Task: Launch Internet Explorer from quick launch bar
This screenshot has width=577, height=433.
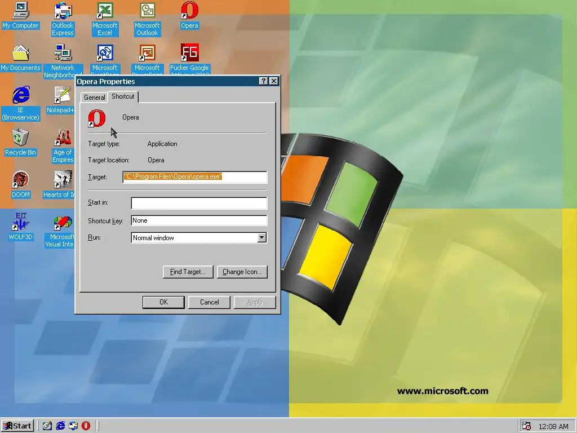Action: click(x=60, y=426)
